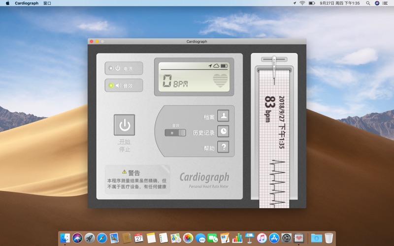
Task: Open the 窗口 menu
Action: (47, 3)
